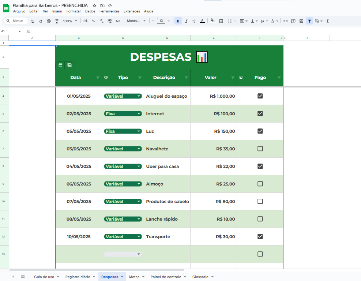
Task: Apply currency format with R$ icon
Action: click(x=86, y=21)
